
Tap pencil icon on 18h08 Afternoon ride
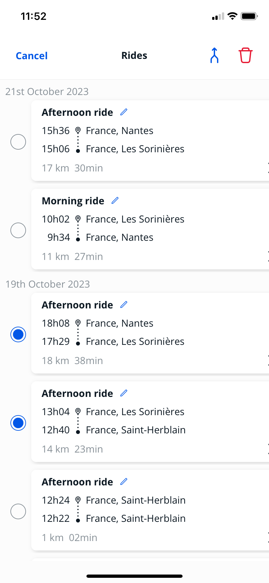pos(124,305)
